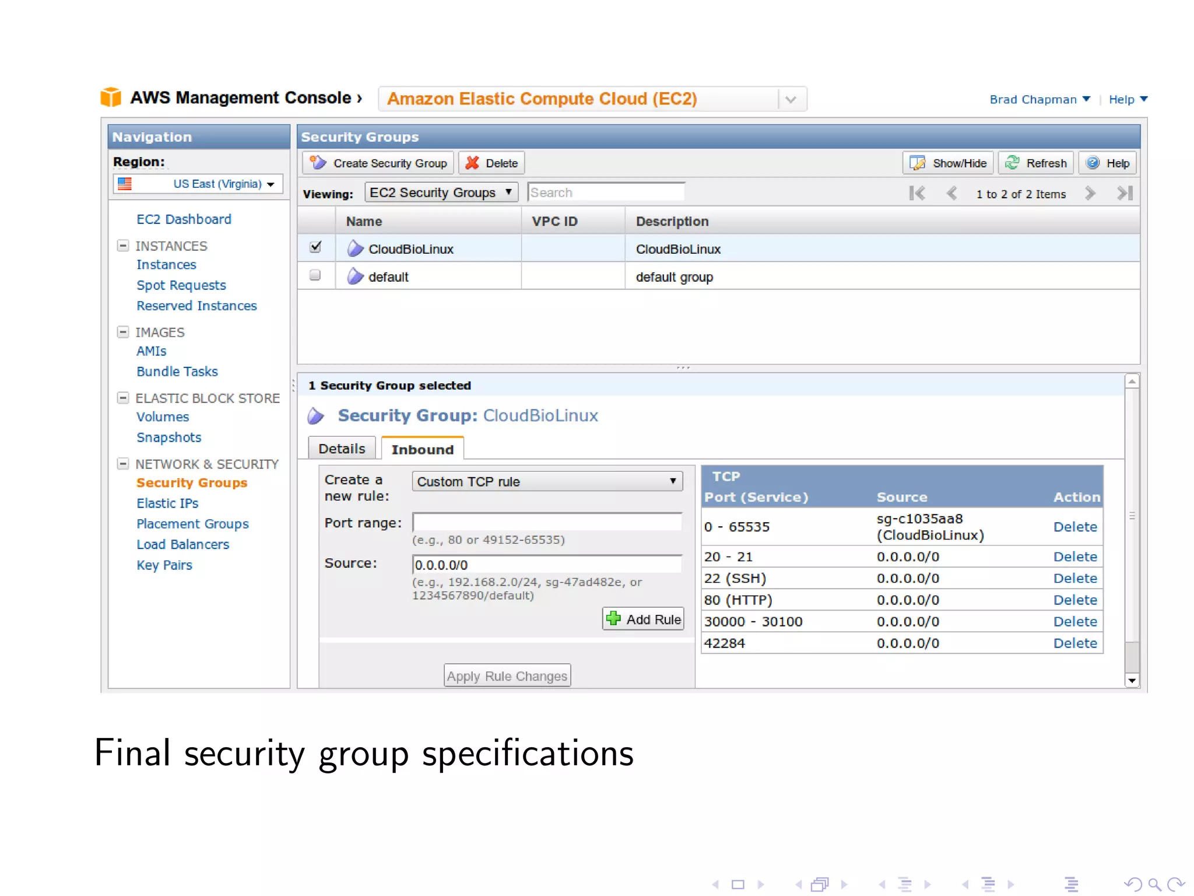The image size is (1194, 896).
Task: Open Instances in navigation
Action: tap(166, 265)
